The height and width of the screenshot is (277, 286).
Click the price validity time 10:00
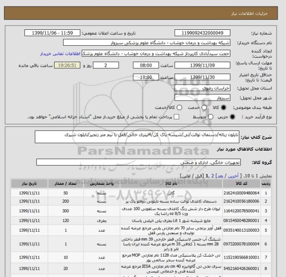click(x=146, y=77)
